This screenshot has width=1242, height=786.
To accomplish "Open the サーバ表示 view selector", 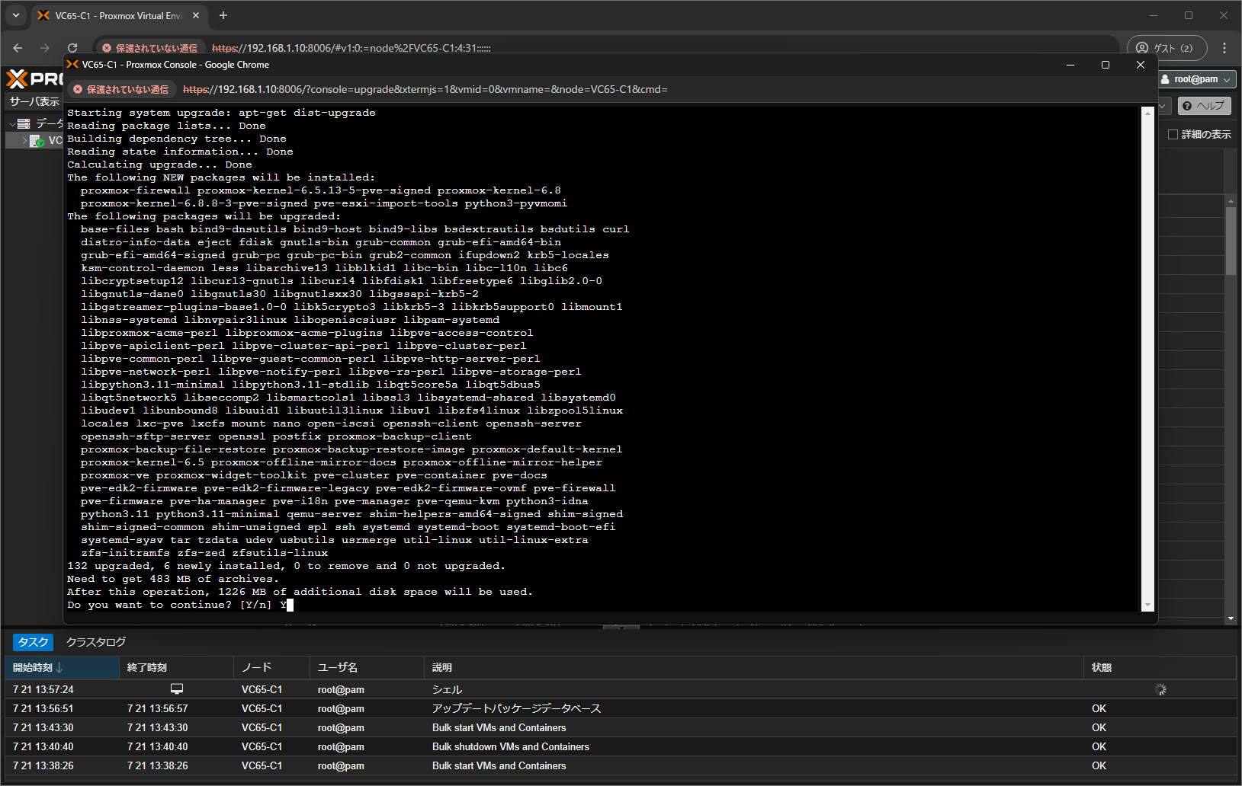I will [x=34, y=101].
